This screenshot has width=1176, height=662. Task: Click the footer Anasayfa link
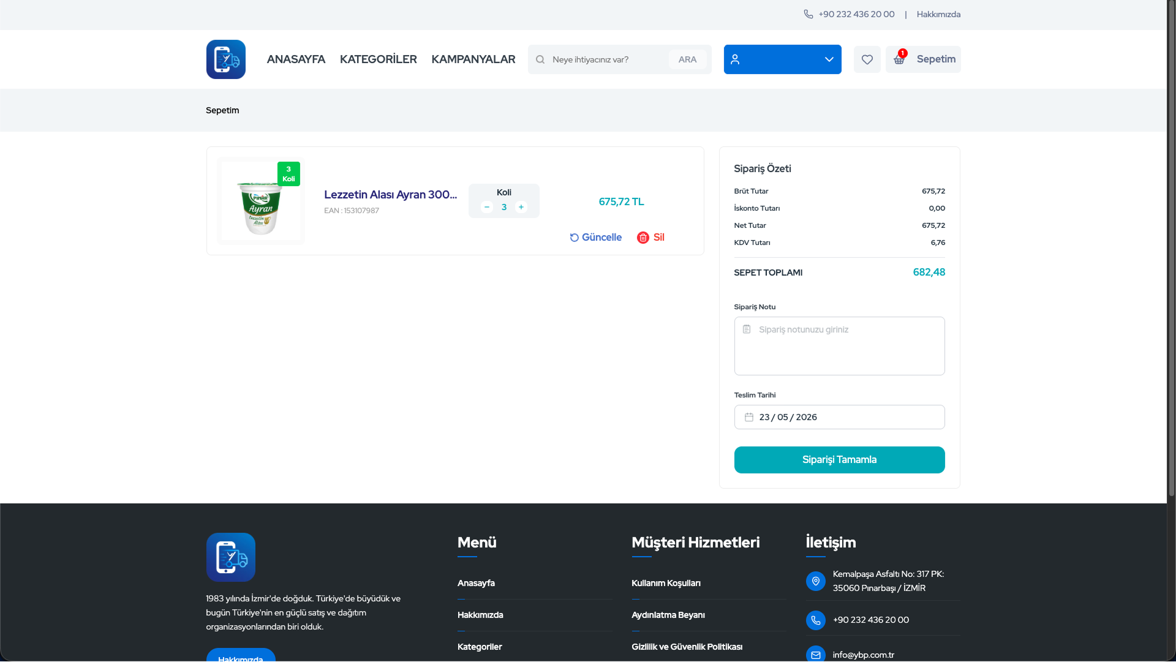click(476, 583)
